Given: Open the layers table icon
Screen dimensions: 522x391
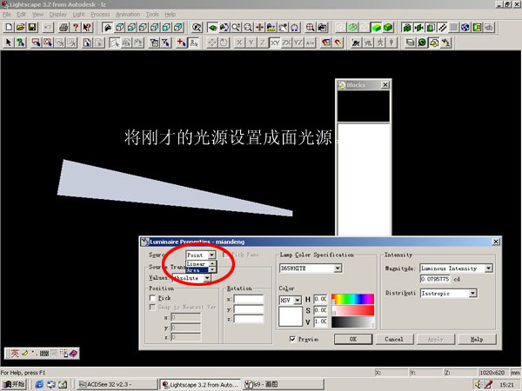Looking at the screenshot, I should (x=411, y=43).
